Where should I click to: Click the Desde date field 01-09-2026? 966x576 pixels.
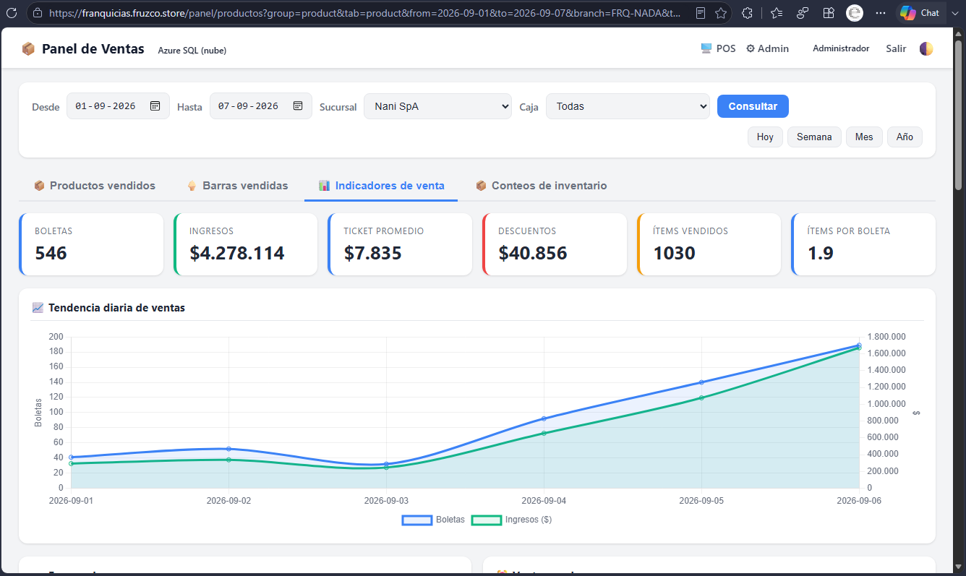[118, 106]
